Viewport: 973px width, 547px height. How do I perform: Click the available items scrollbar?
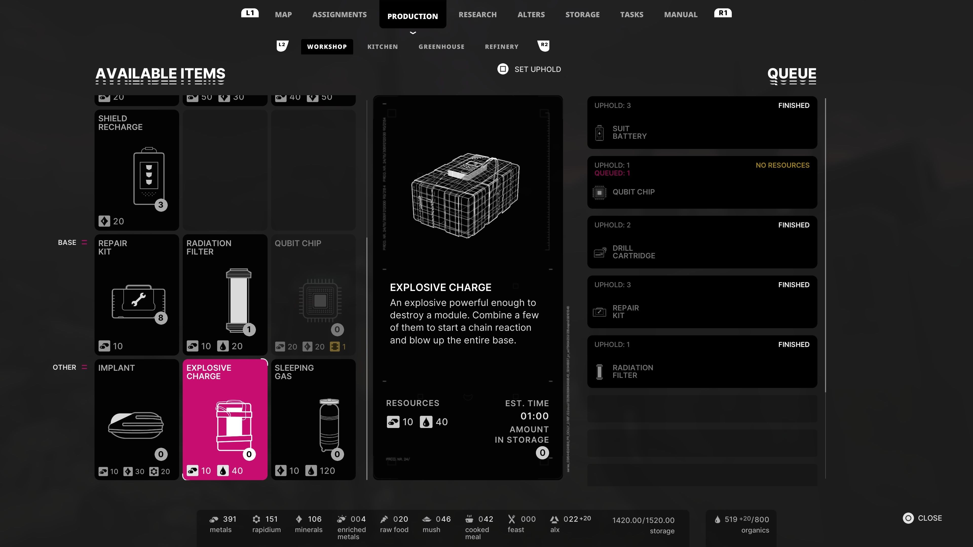(367, 359)
